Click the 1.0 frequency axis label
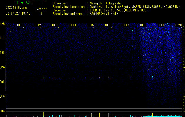The height and width of the screenshot is (117, 185). coord(2,53)
